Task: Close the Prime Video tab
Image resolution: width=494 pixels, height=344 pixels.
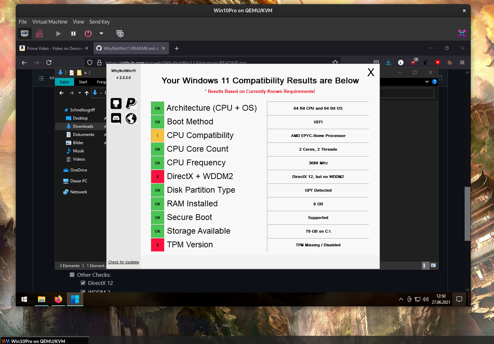Action: pos(87,49)
